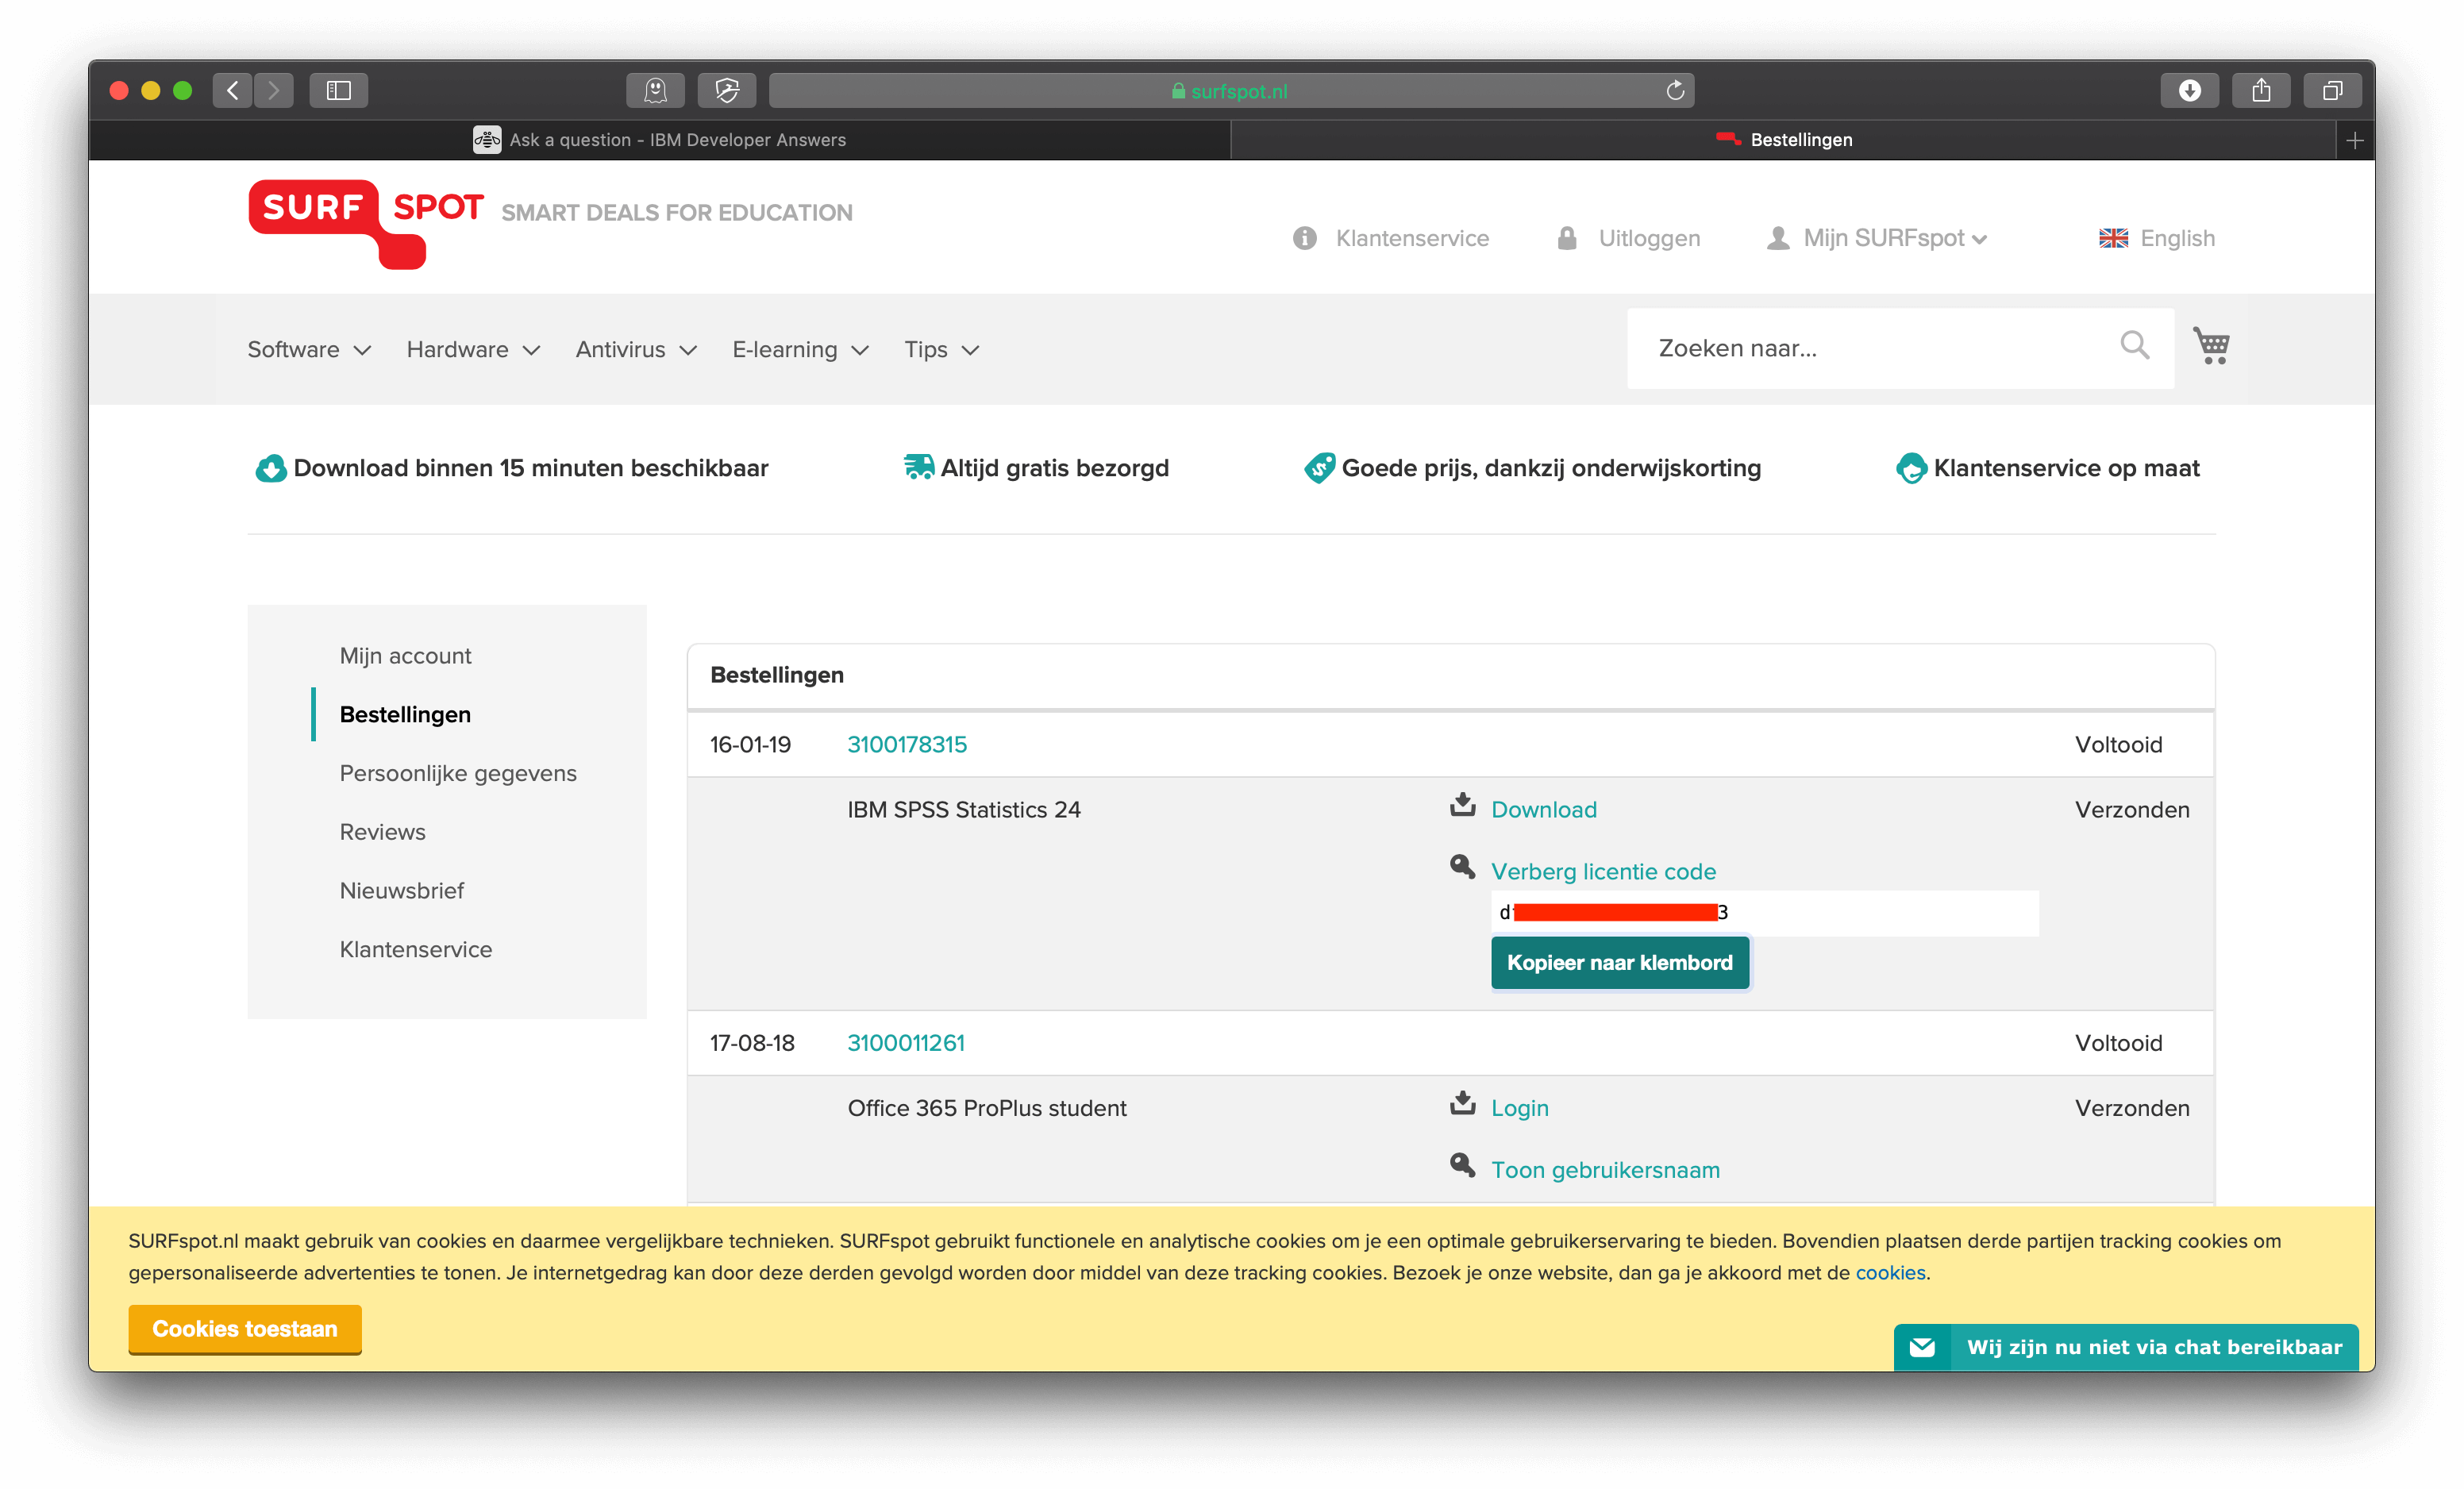Image resolution: width=2464 pixels, height=1489 pixels.
Task: Open order number 3100178315 link
Action: [x=907, y=745]
